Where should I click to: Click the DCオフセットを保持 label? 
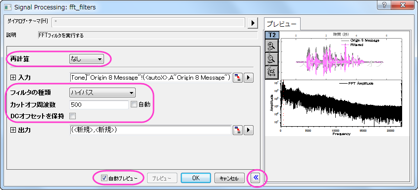[x=38, y=116]
